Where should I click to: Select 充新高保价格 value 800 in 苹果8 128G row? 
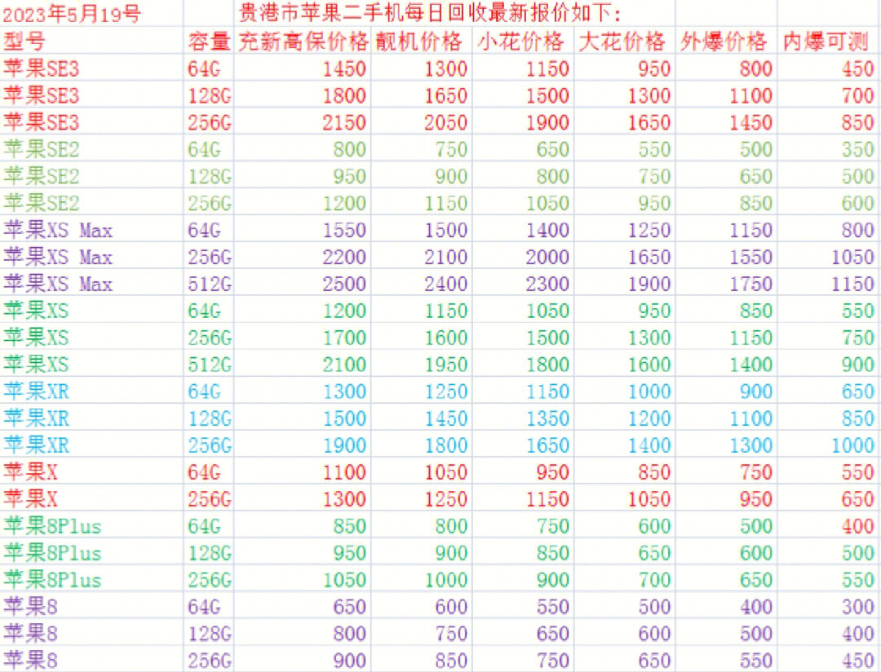pyautogui.click(x=349, y=633)
